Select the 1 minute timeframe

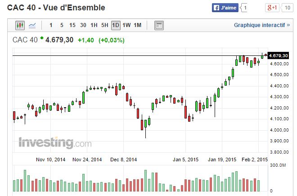(51, 25)
